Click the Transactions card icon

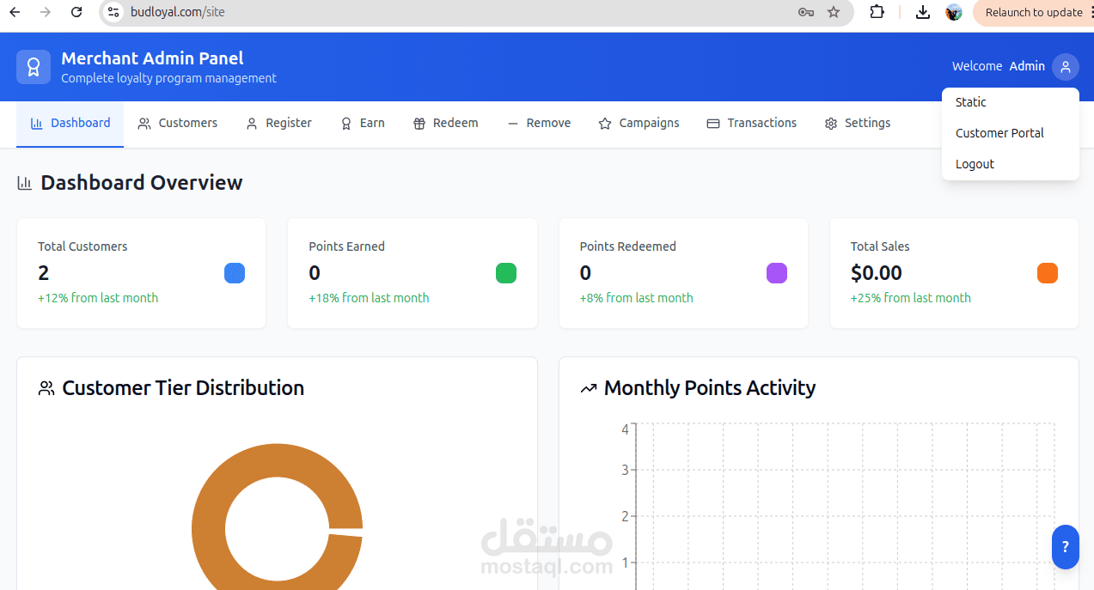(712, 123)
